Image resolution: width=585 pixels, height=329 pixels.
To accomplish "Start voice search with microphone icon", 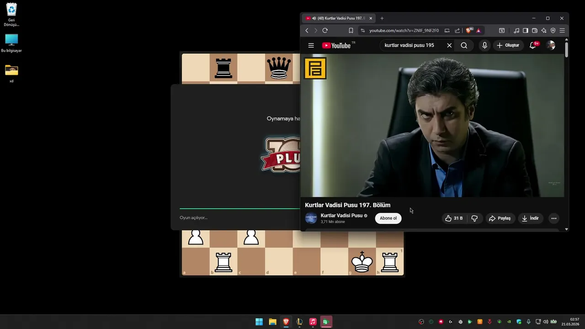I will click(x=484, y=45).
